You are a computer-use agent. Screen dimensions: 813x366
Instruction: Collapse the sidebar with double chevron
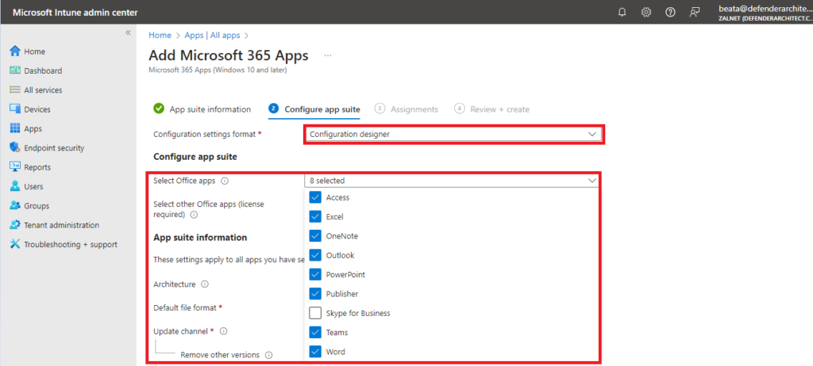(x=128, y=32)
